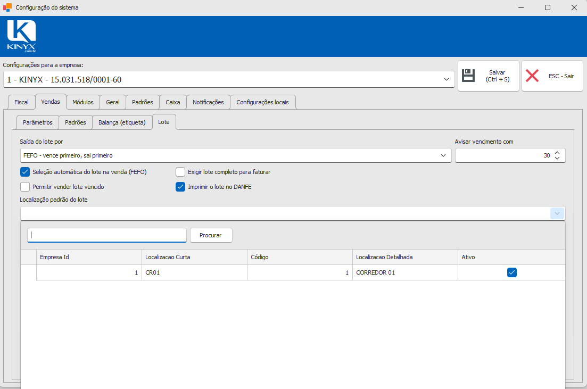Image resolution: width=587 pixels, height=389 pixels.
Task: Open the Padrões sub-tab under Vendas
Action: coord(76,122)
